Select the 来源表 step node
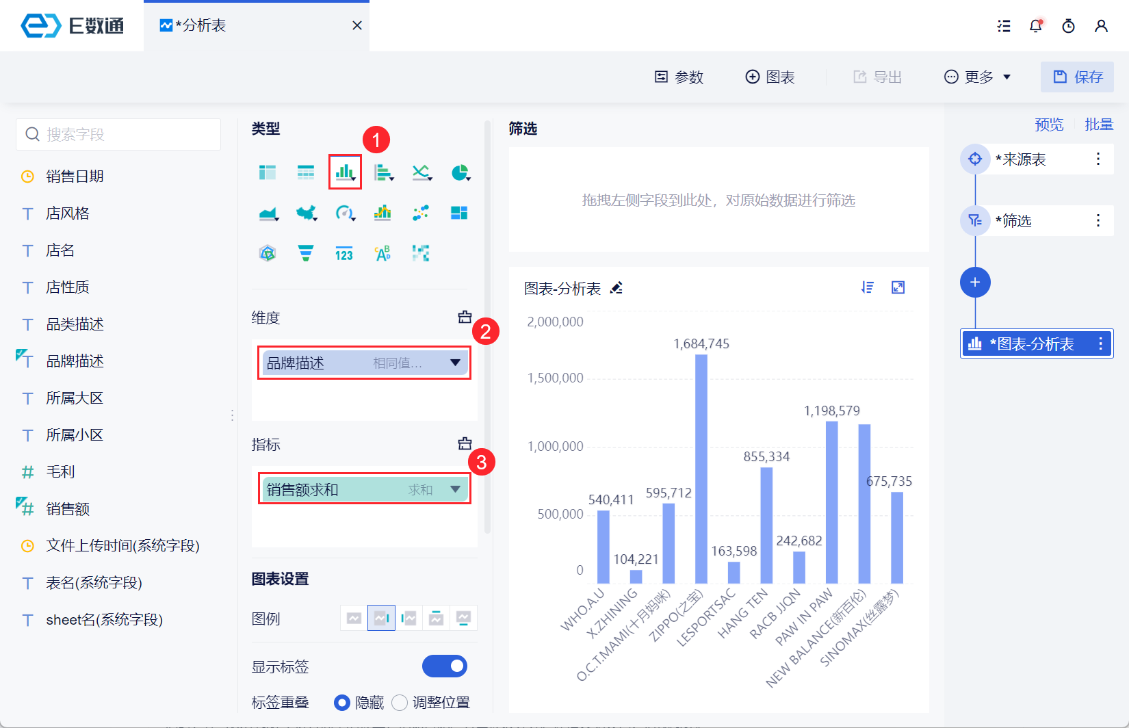Image resolution: width=1129 pixels, height=728 pixels. click(1037, 159)
